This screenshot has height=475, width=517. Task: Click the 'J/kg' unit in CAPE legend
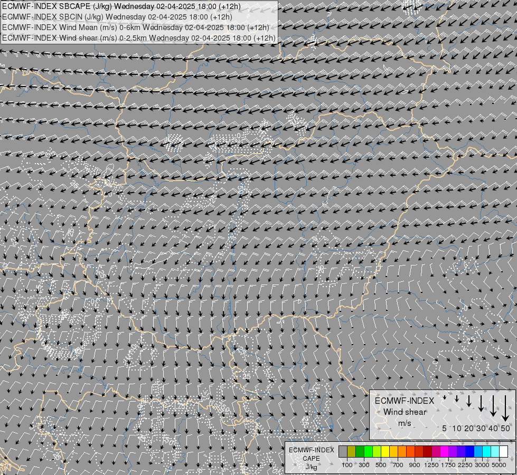pos(311,467)
